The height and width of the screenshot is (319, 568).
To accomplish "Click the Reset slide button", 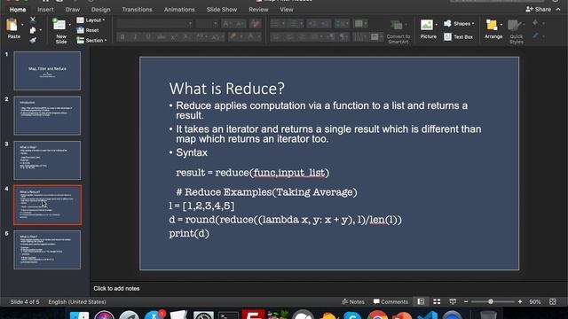I will [x=88, y=30].
